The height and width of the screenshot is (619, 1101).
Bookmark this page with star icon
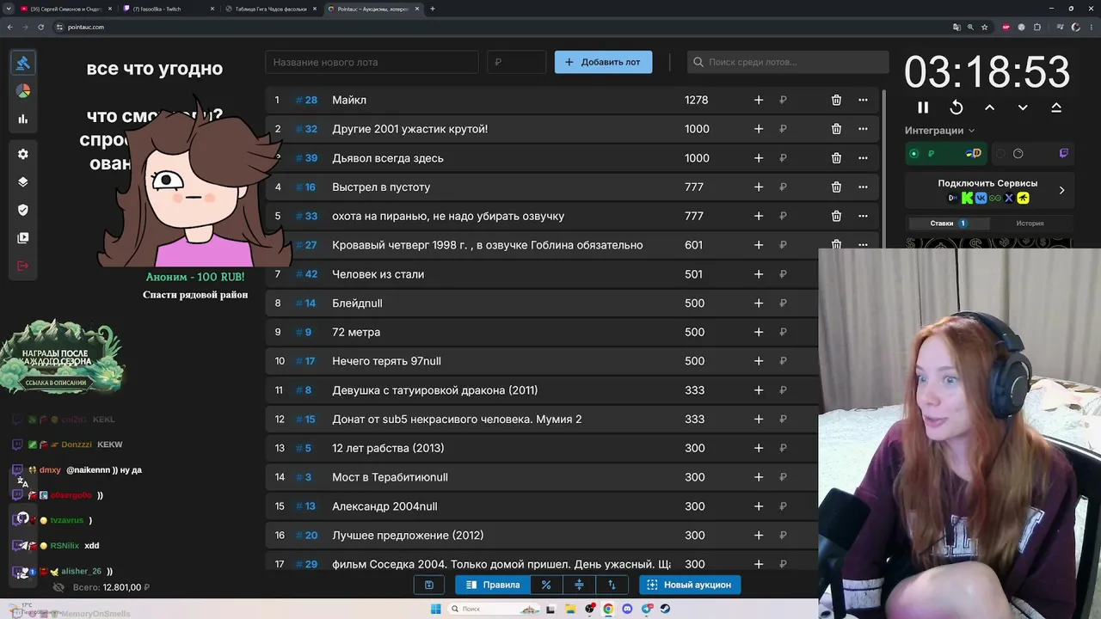(x=985, y=27)
